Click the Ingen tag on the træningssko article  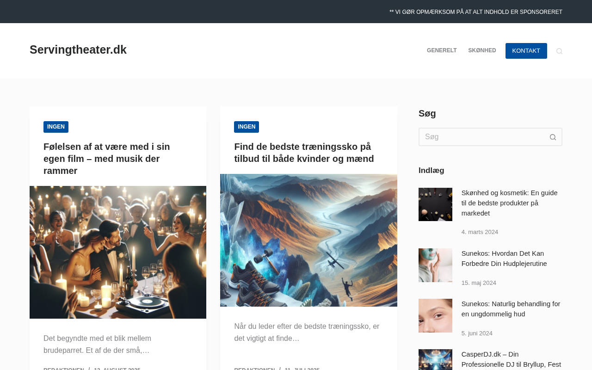point(247,127)
